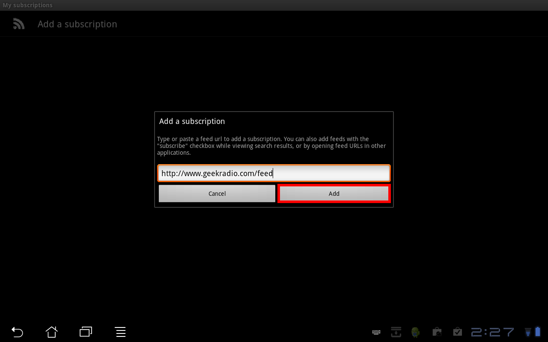This screenshot has height=342, width=548.
Task: Click the RSS feed icon
Action: point(18,24)
